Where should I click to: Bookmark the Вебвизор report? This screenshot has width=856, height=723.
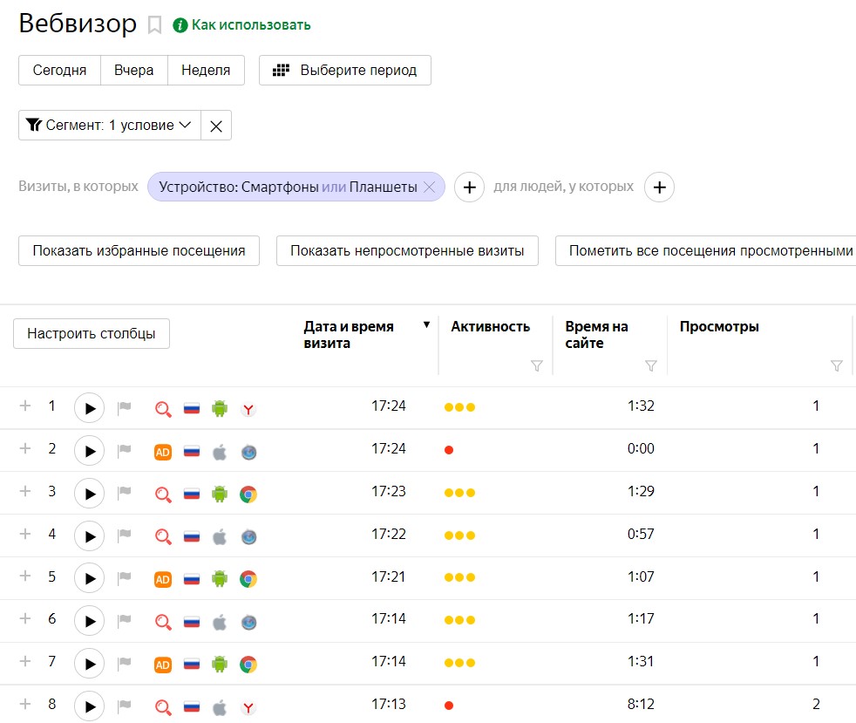pos(154,25)
